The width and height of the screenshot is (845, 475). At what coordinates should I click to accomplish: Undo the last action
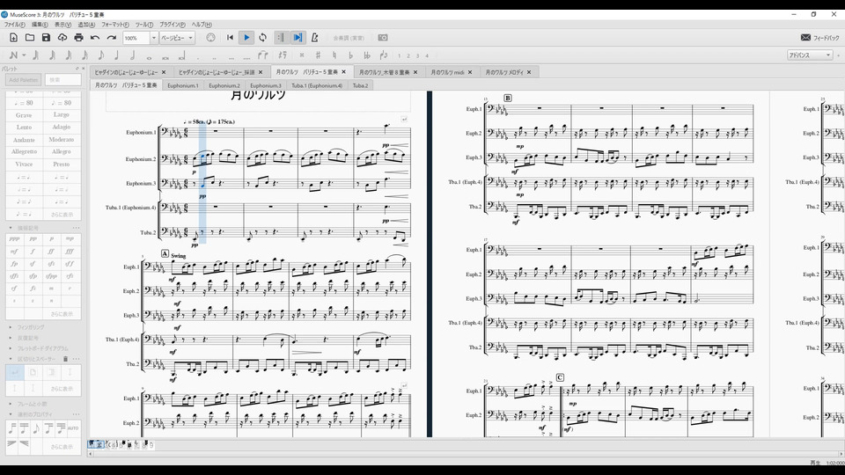tap(95, 38)
